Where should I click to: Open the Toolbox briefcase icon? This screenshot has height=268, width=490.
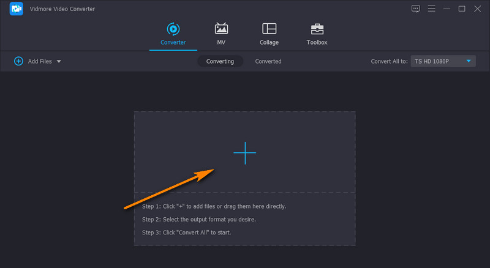pos(317,29)
